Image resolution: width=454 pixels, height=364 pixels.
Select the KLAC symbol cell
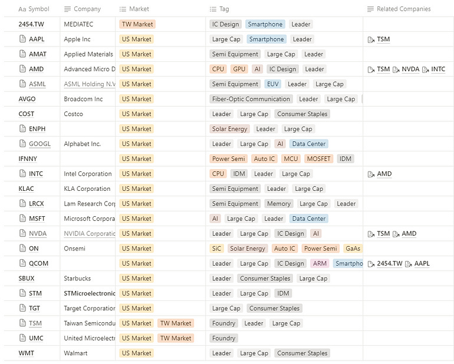tap(32, 188)
